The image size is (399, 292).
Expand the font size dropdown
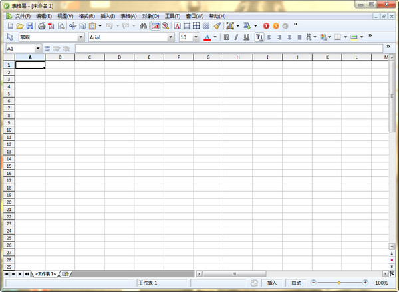point(195,37)
